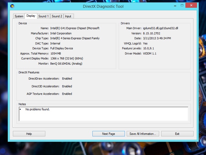Click Save All Information button
The width and height of the screenshot is (206, 155).
(x=143, y=134)
